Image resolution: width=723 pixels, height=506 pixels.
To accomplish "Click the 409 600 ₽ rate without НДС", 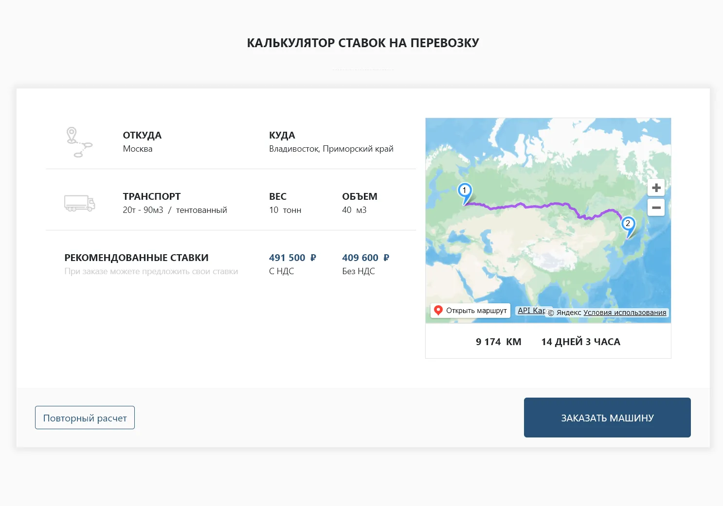I will [x=365, y=258].
